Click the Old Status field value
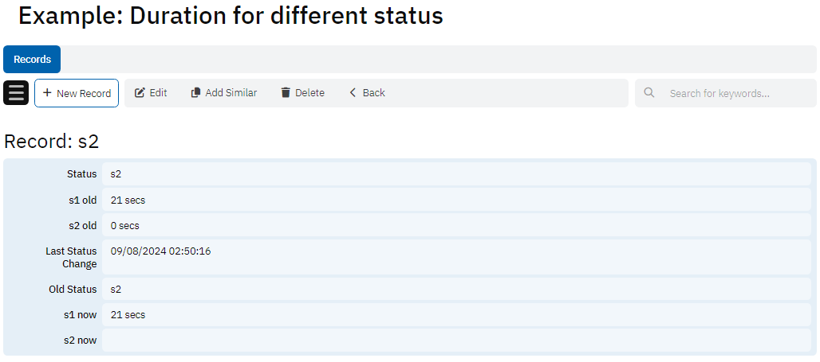 click(116, 290)
